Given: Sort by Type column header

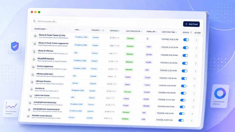Looking at the screenshot, I should 78,30.
